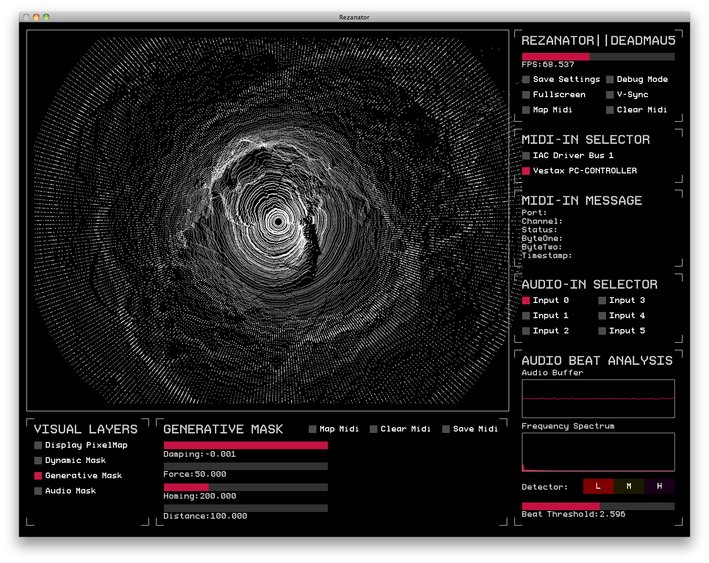Toggle the Dynamic Mask visual layer
The width and height of the screenshot is (709, 563).
pos(38,460)
